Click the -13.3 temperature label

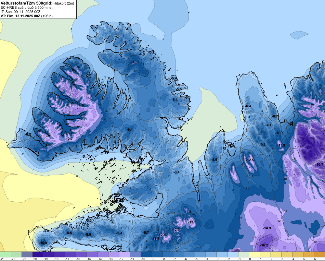(x=192, y=222)
